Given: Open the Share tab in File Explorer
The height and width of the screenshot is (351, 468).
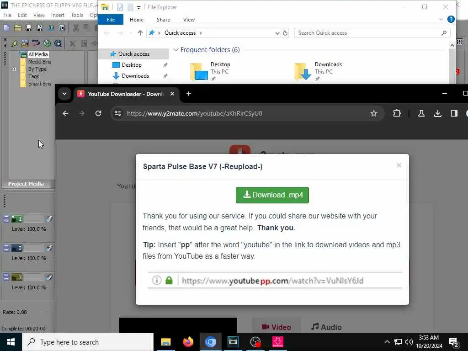Looking at the screenshot, I should pyautogui.click(x=163, y=20).
